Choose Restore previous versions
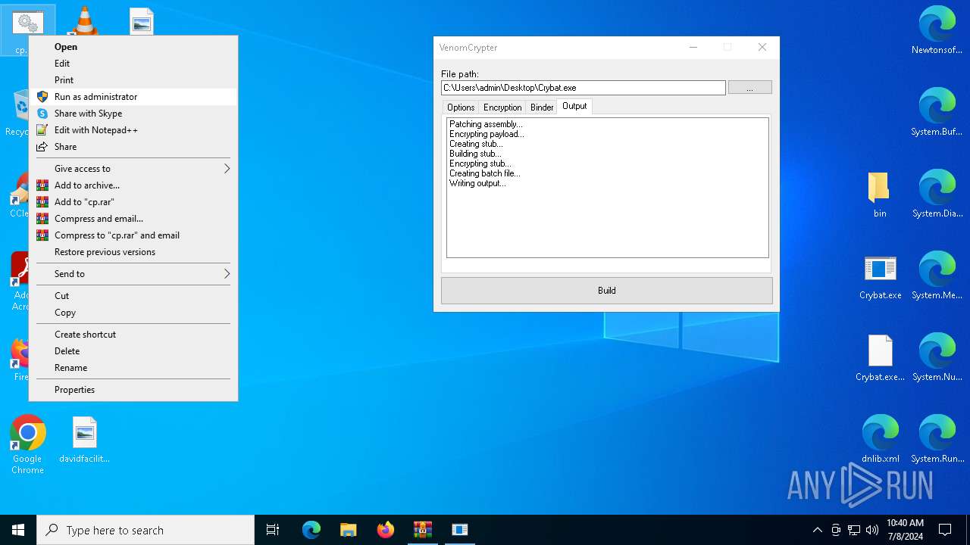 click(x=133, y=252)
